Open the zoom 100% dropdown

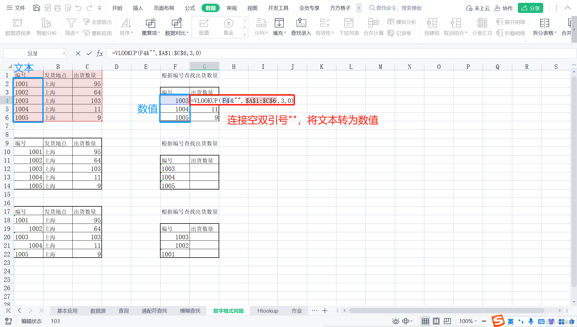(468, 321)
